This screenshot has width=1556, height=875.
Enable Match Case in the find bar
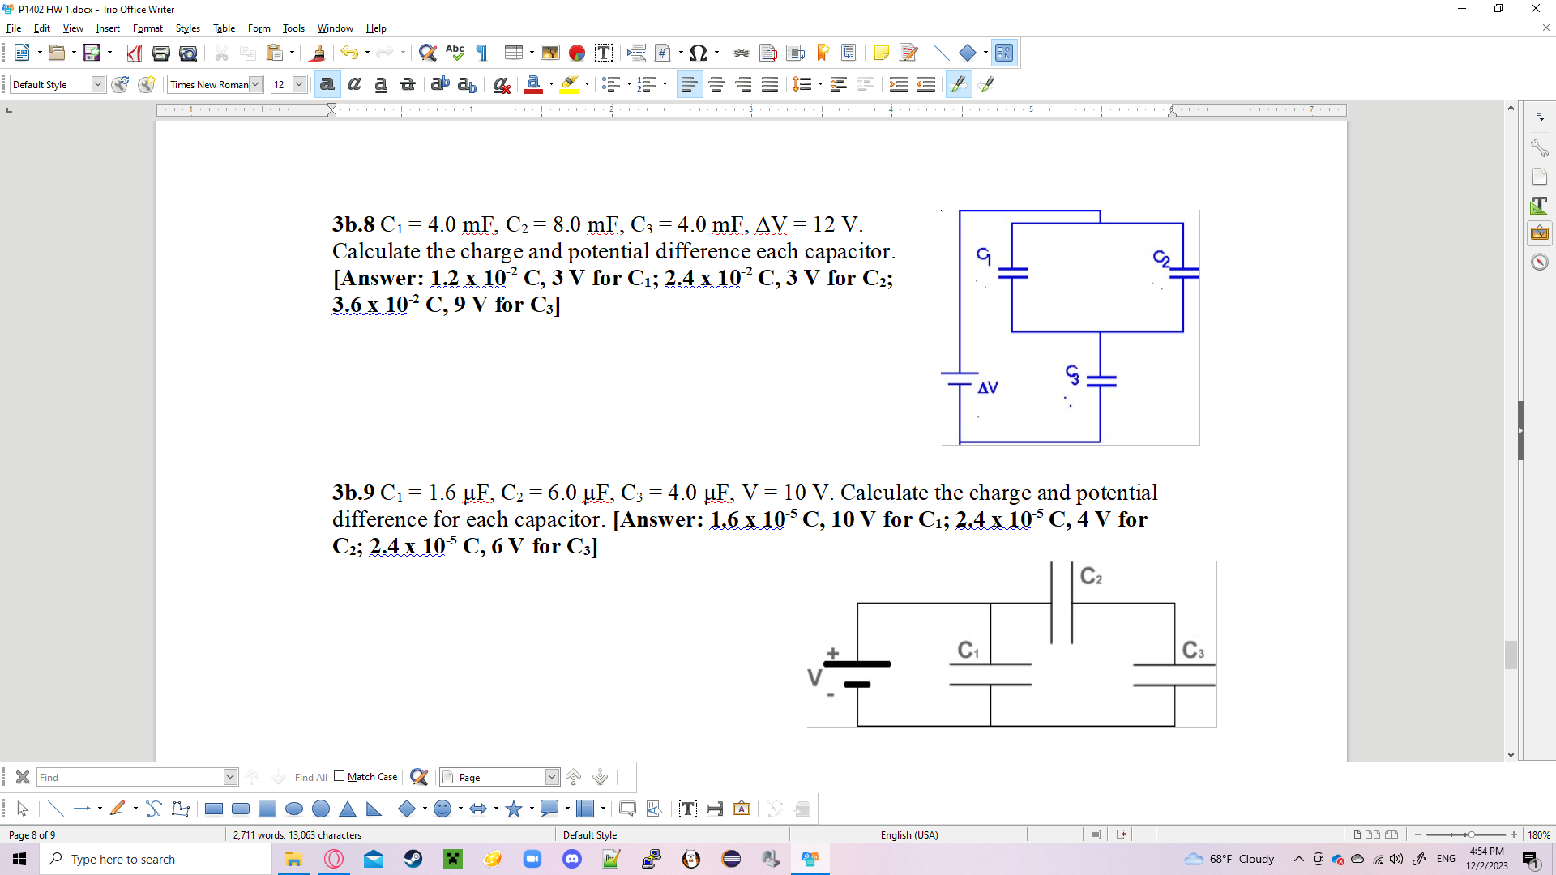[338, 776]
